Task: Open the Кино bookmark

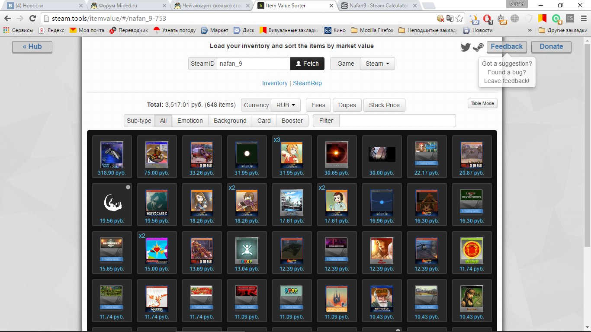Action: click(x=335, y=30)
